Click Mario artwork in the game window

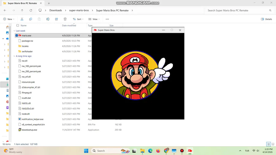(142, 75)
